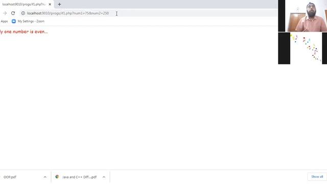Open downloaded OOP.pdf file

(10, 177)
